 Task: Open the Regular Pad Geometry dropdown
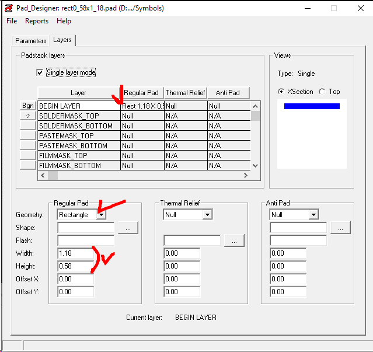(x=102, y=215)
